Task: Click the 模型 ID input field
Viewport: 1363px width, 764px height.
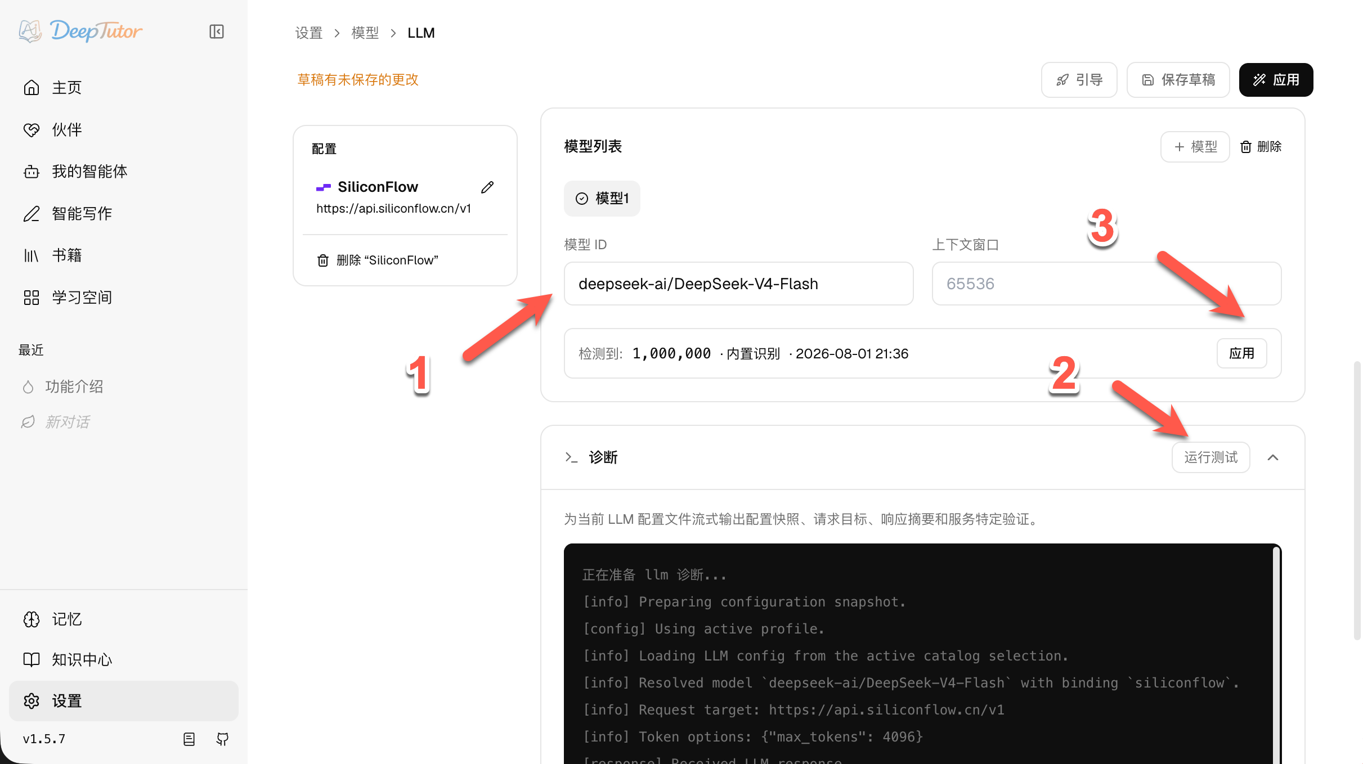Action: [x=738, y=284]
